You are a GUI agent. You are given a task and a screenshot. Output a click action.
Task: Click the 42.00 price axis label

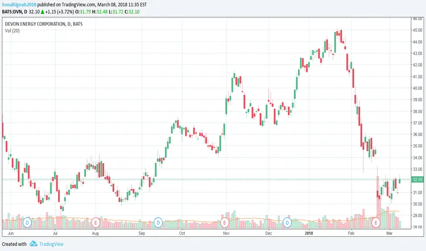418,65
